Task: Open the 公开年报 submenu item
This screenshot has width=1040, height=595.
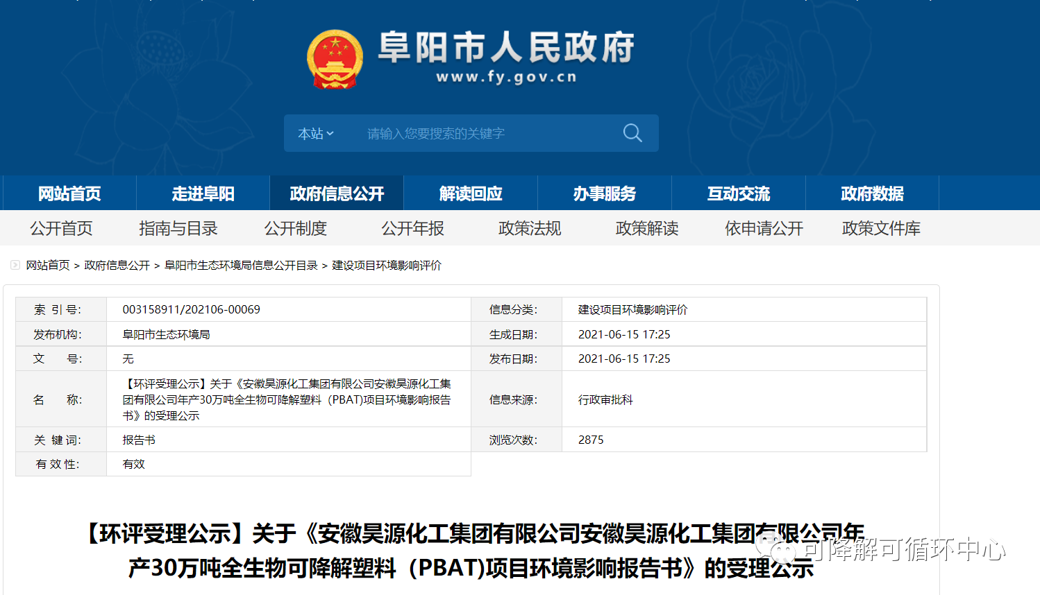Action: click(x=413, y=228)
